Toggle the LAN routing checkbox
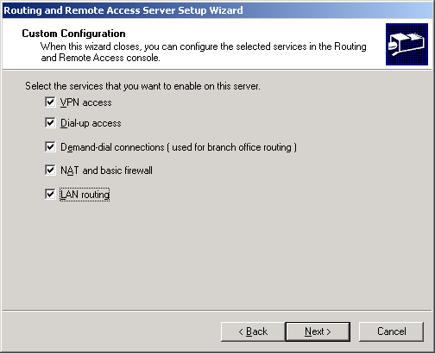Screen dimensions: 435x353 [50, 194]
